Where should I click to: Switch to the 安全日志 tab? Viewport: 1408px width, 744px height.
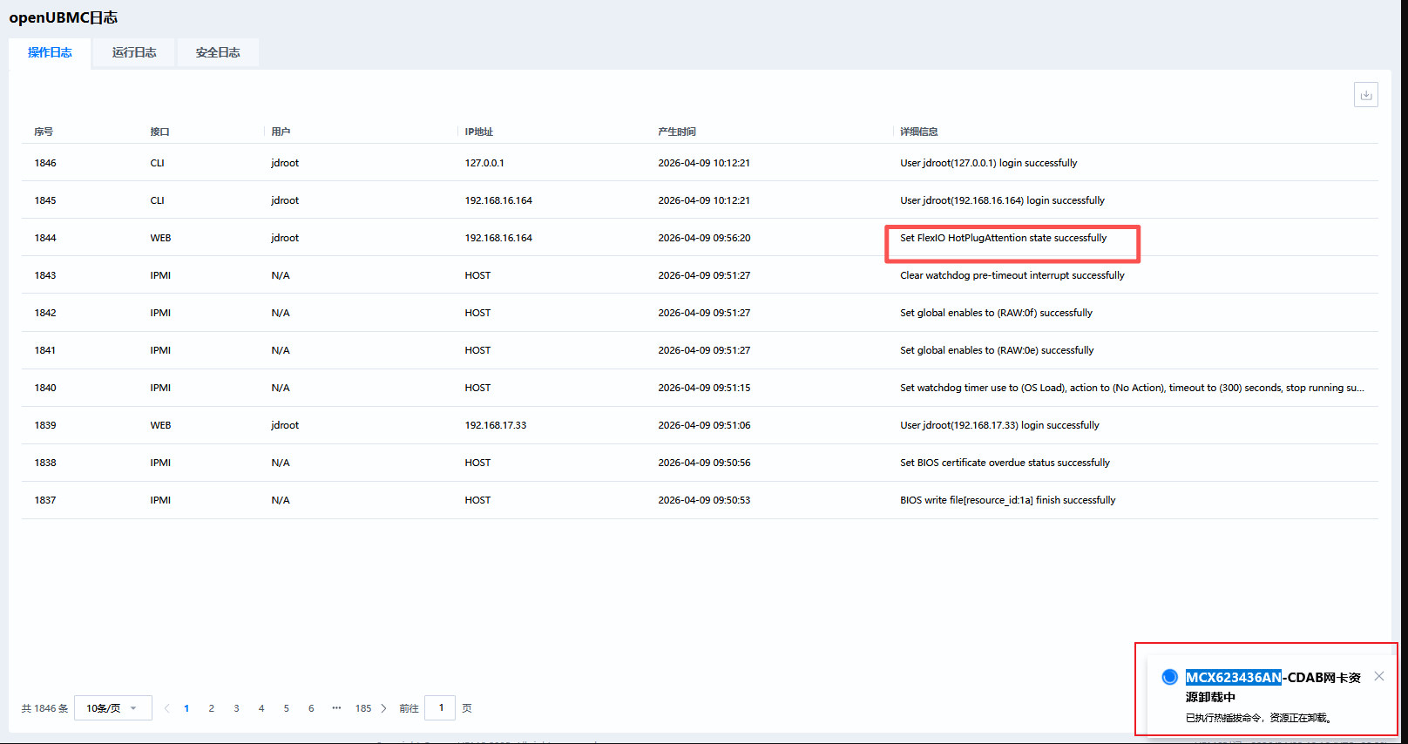[218, 52]
